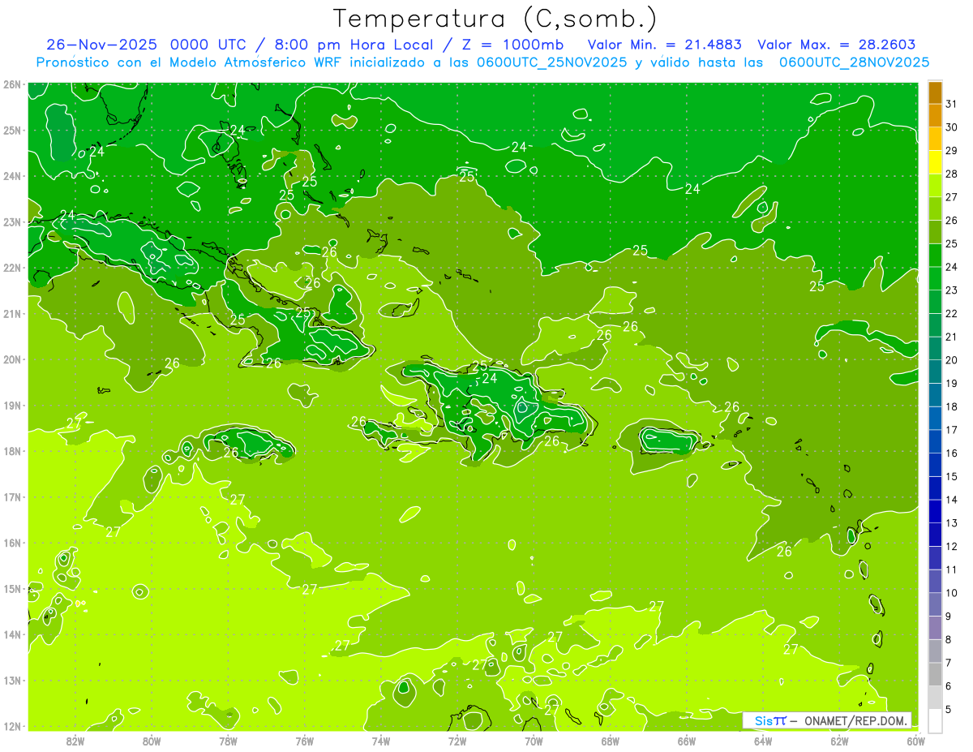
Task: Click the 23N latitude label
Action: coord(12,221)
